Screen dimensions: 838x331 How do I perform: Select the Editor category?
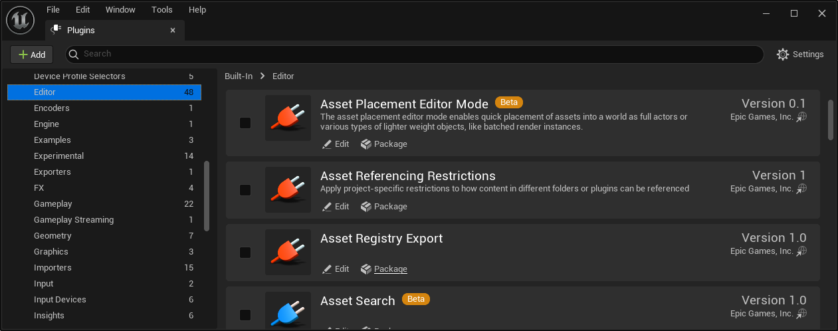pos(104,92)
